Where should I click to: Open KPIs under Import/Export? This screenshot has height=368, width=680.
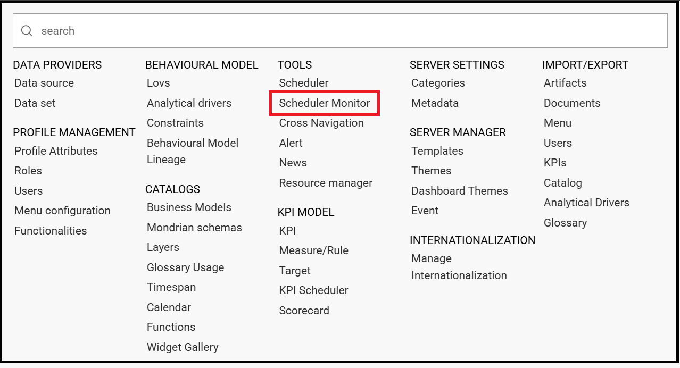[x=555, y=163]
